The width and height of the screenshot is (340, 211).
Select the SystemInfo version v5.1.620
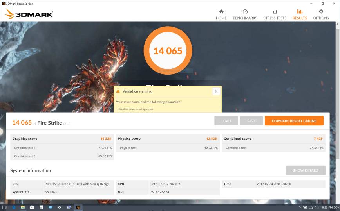pos(51,192)
